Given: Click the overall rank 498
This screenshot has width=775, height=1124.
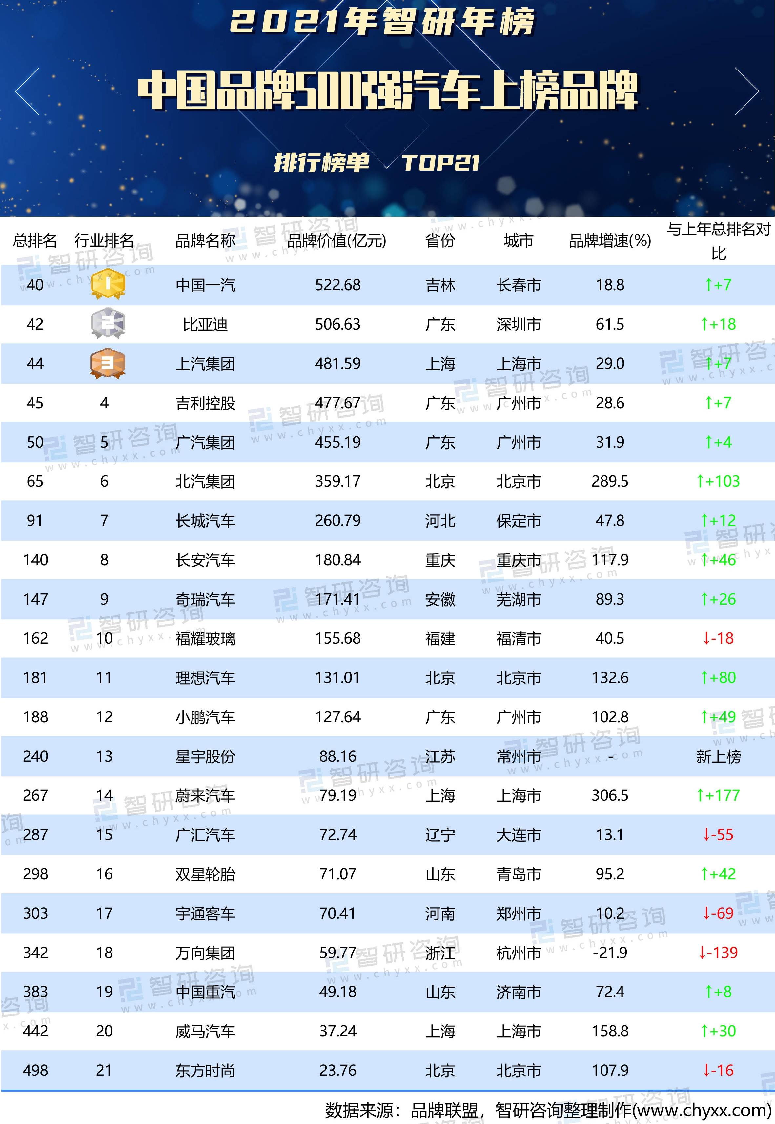Looking at the screenshot, I should [x=35, y=1070].
